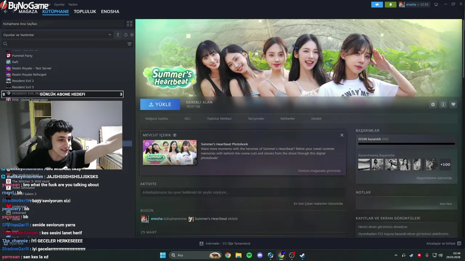The height and width of the screenshot is (261, 465).
Task: Open Tartışmalar tab
Action: pyautogui.click(x=256, y=119)
